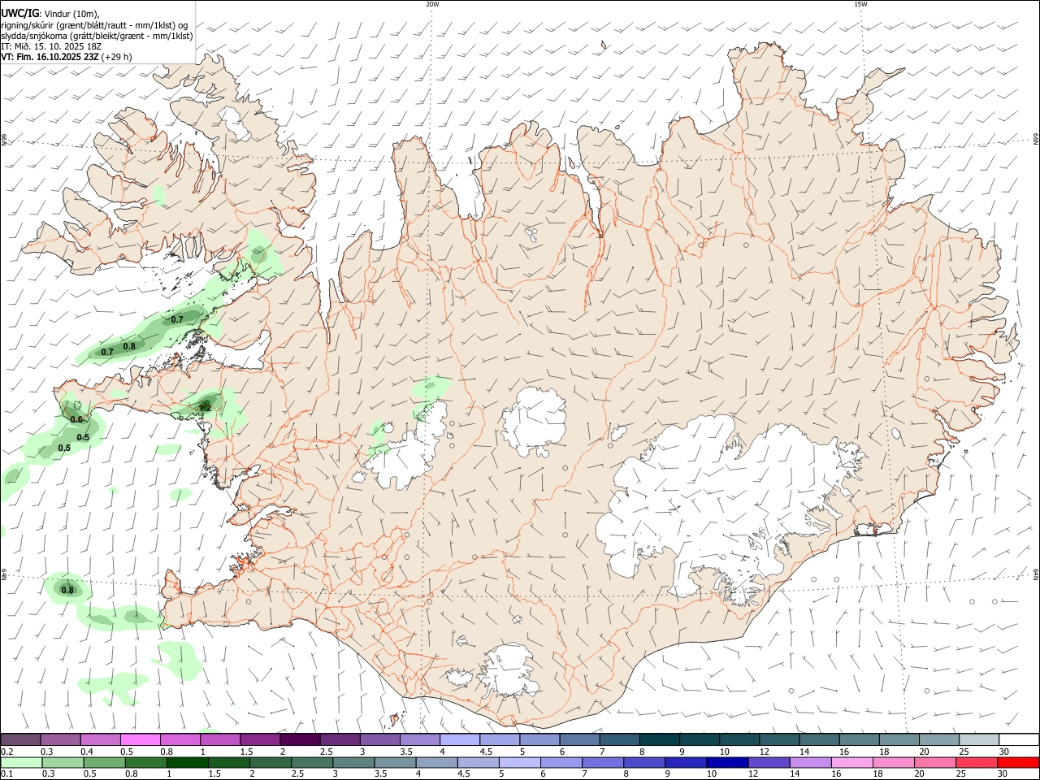1040x780 pixels.
Task: Click the bright red swatch ending the lower legend row
Action: pos(1017,762)
